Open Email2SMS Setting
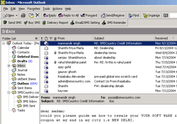The height and width of the screenshot is (124, 177). (x=85, y=23)
